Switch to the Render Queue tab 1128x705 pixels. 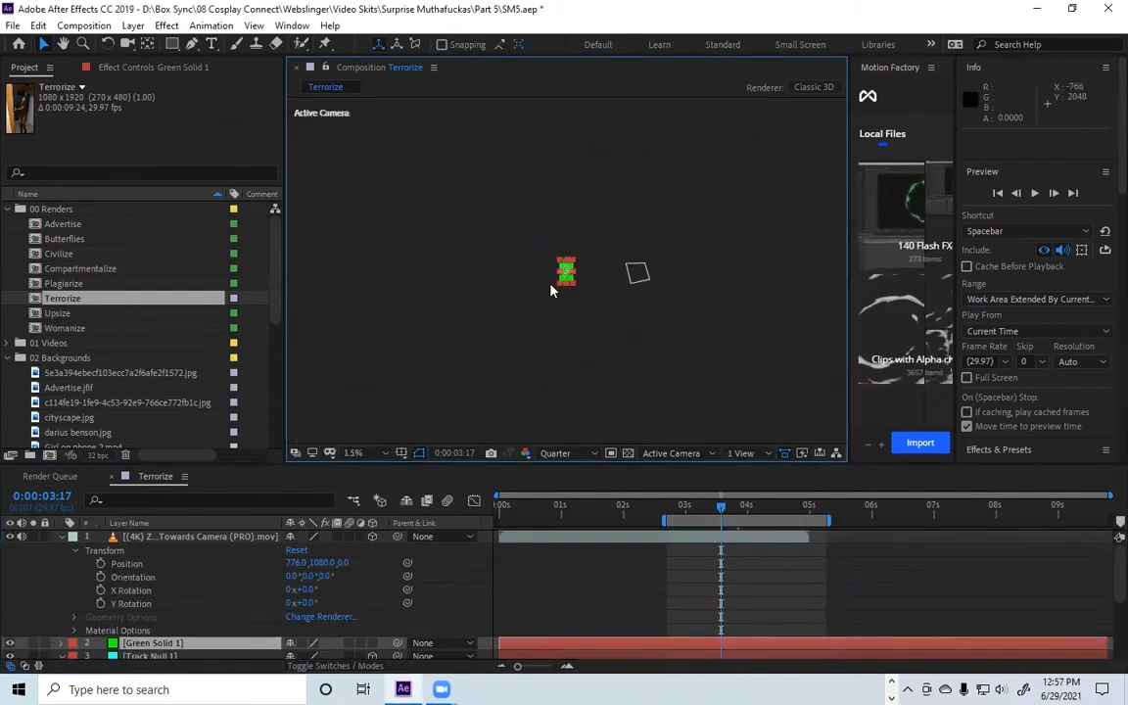point(50,477)
